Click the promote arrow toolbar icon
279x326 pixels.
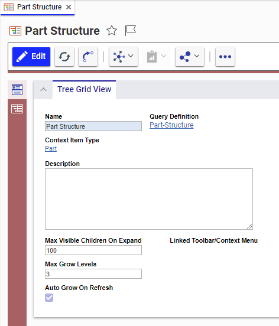[x=88, y=57]
